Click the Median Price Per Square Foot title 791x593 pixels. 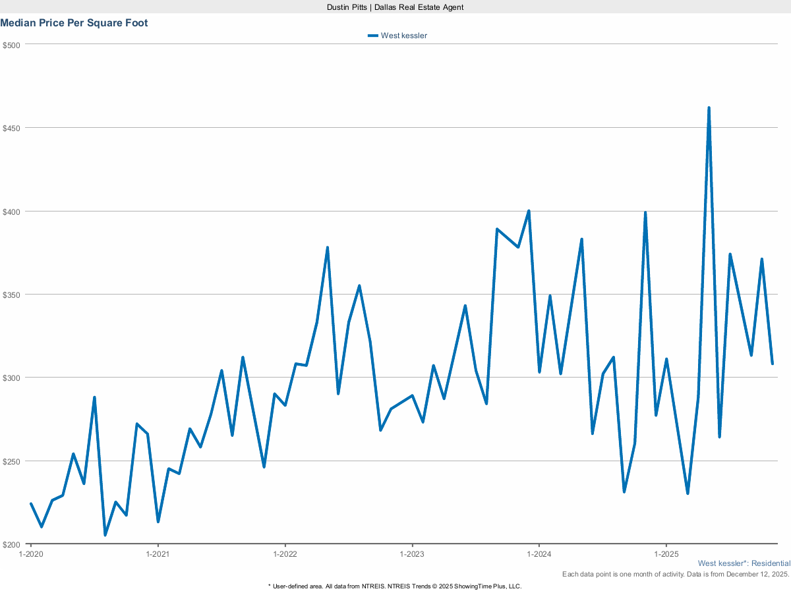tap(74, 23)
